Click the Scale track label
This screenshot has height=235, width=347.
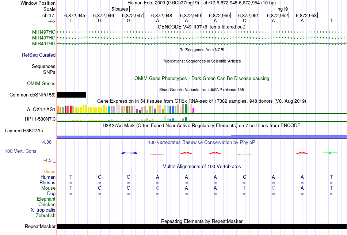49,9
